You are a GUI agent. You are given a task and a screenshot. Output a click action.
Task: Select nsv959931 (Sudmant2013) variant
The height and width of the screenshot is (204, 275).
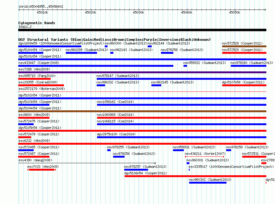tap(194, 147)
